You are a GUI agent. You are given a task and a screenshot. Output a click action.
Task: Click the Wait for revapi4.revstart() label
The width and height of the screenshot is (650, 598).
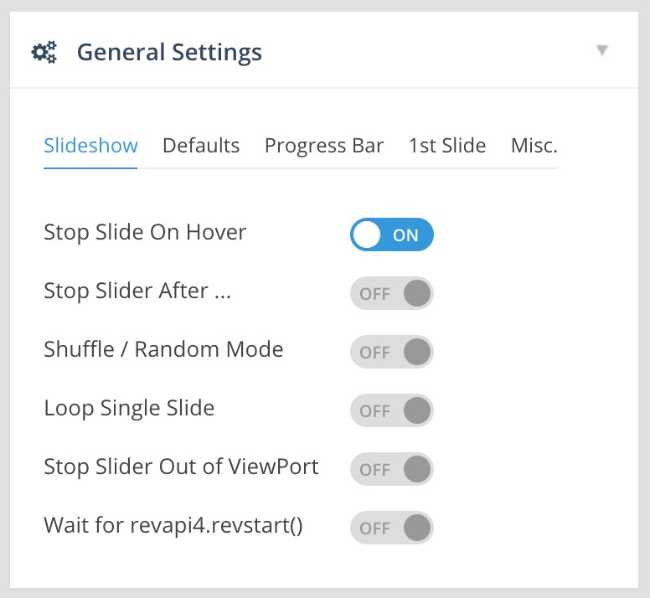pyautogui.click(x=173, y=525)
